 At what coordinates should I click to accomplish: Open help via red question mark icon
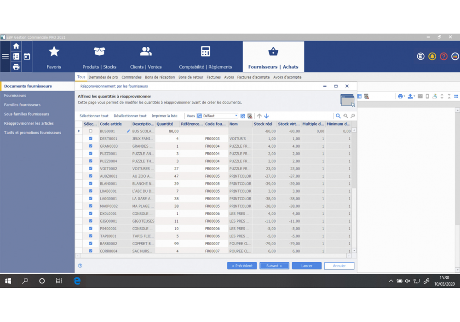(443, 57)
